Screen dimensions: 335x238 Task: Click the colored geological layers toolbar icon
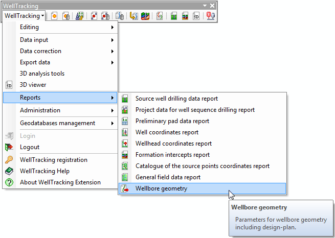pyautogui.click(x=145, y=16)
